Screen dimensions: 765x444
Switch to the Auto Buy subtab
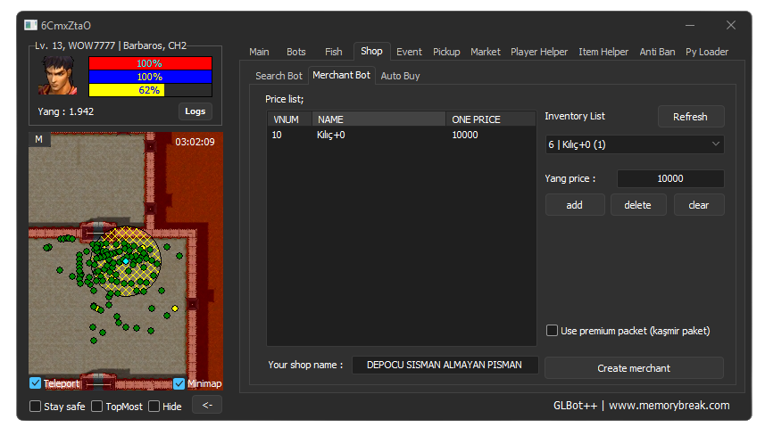(400, 76)
